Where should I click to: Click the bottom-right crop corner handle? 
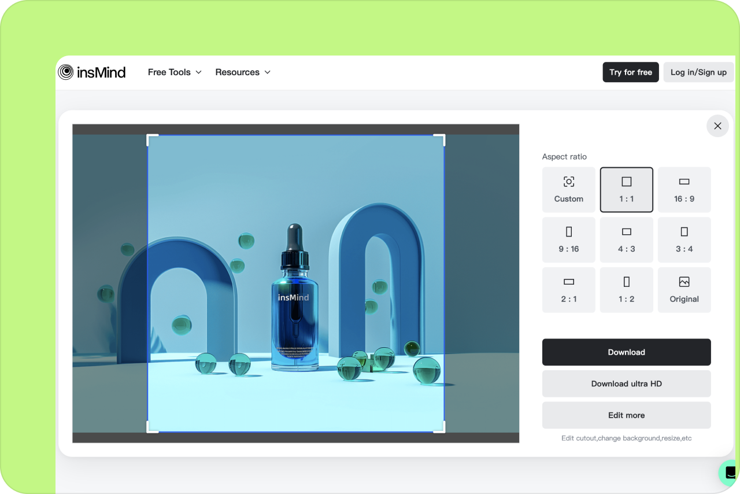coord(440,427)
